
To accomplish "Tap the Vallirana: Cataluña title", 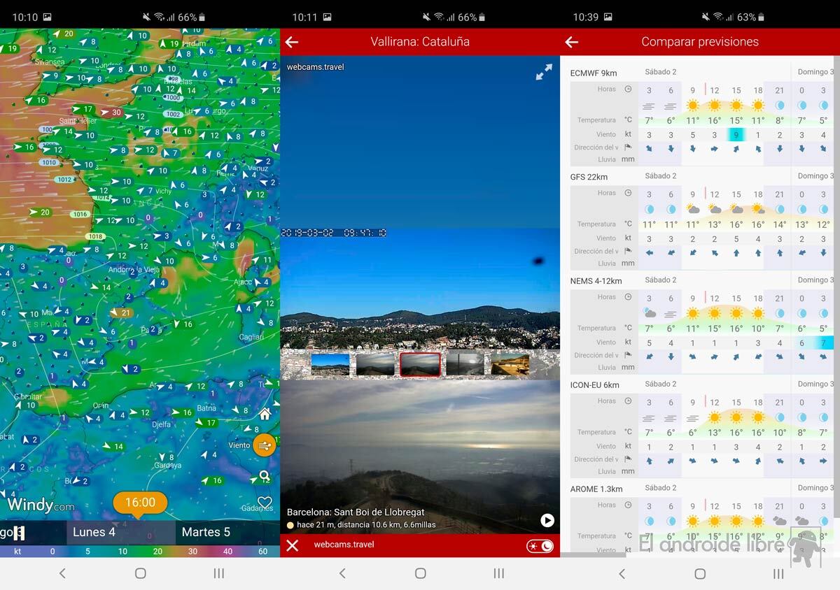I will [x=420, y=42].
